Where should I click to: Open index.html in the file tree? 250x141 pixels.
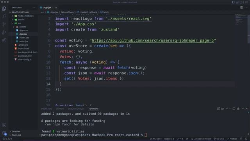click(23, 49)
